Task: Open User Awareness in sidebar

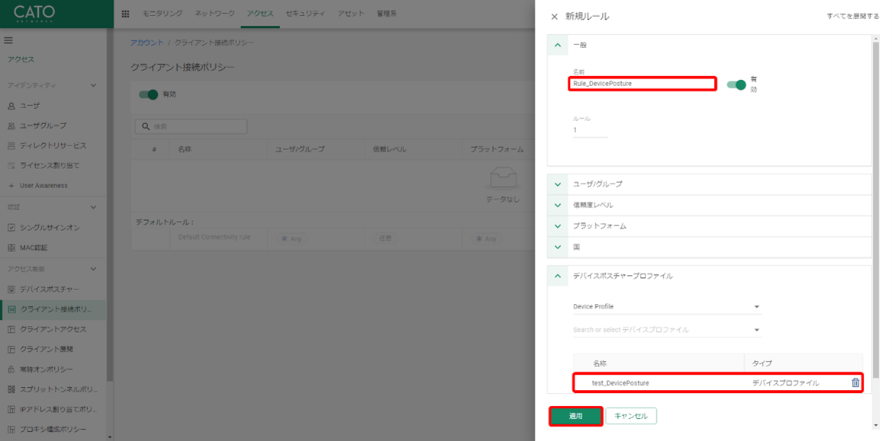Action: (x=43, y=186)
